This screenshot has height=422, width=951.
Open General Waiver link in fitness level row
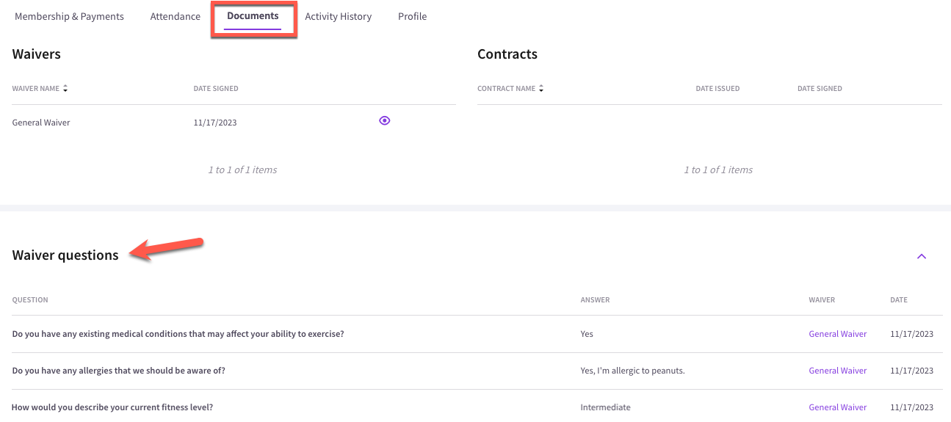837,407
